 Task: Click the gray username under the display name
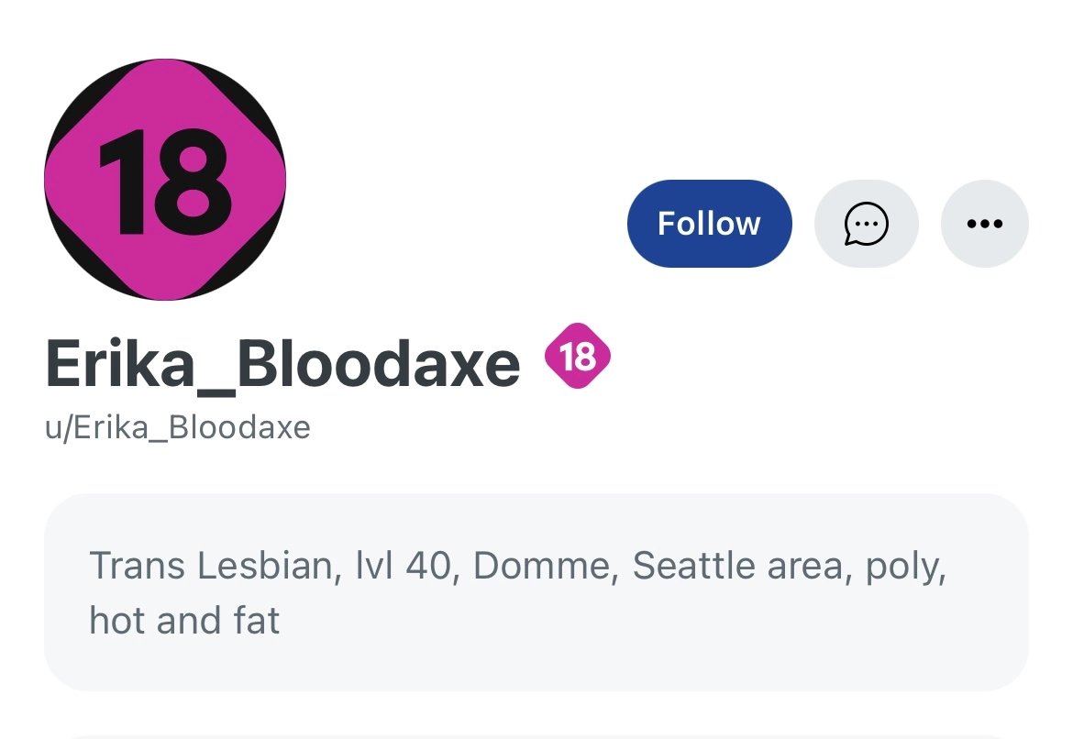[178, 427]
